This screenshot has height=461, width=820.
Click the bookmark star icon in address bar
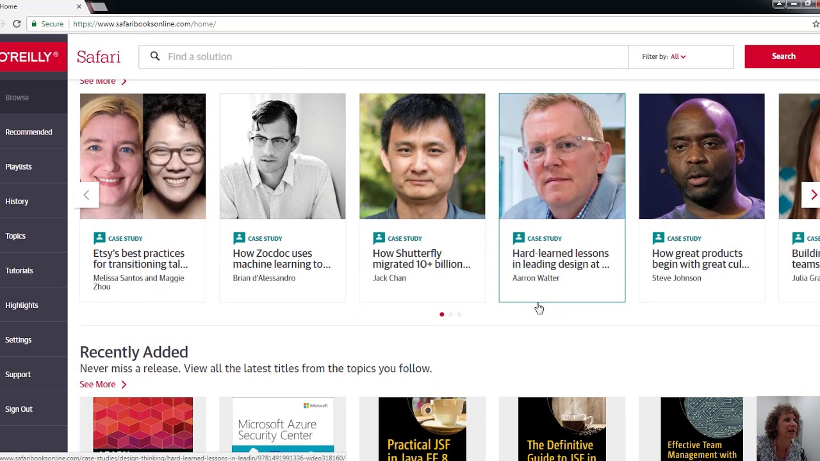point(816,24)
